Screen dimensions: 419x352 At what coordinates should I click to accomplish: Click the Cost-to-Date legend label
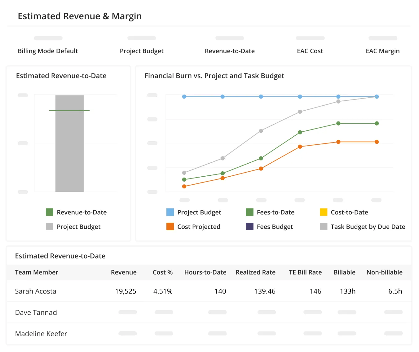[349, 212]
